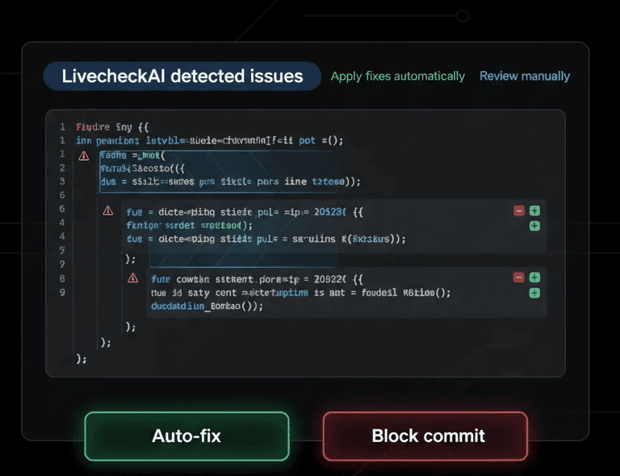Click the warning triangle beside the 'fue = dicte' line

tap(108, 211)
